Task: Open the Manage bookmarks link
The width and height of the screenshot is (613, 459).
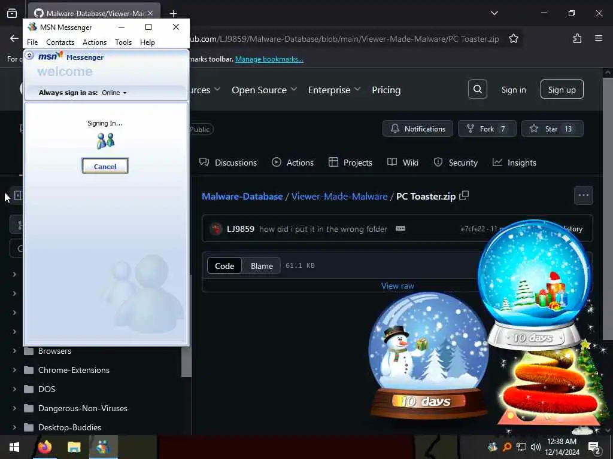Action: click(x=269, y=59)
